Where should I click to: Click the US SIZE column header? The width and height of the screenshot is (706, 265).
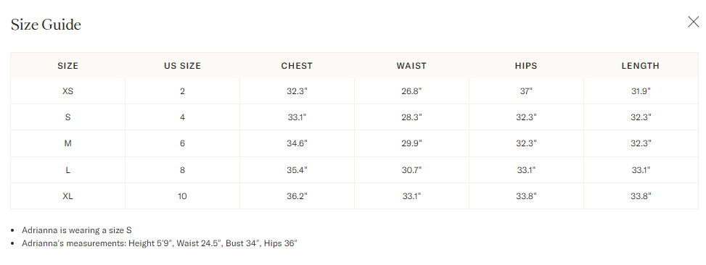[182, 66]
